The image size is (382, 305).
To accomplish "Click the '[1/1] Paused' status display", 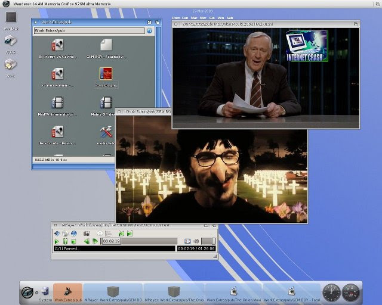I will (114, 248).
